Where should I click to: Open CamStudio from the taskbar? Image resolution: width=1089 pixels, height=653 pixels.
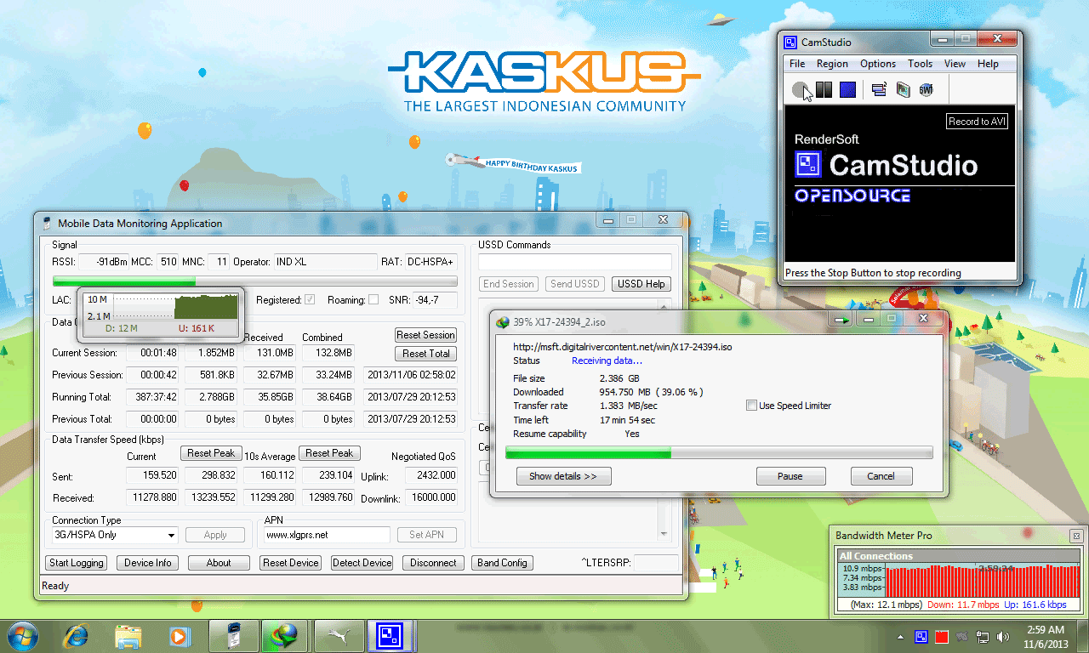(391, 635)
